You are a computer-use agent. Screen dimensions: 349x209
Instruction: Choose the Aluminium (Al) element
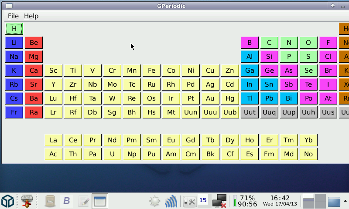(x=250, y=57)
